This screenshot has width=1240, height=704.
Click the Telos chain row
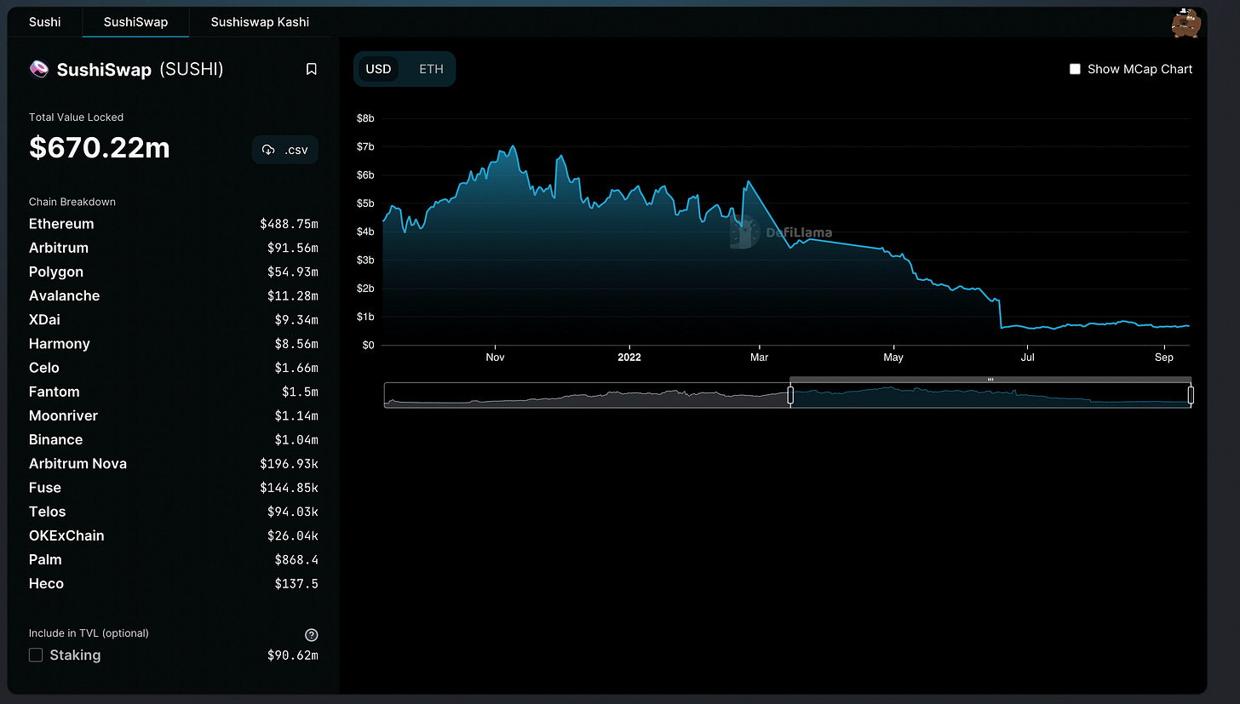coord(174,512)
